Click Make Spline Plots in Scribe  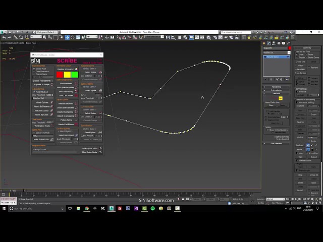tap(43, 139)
